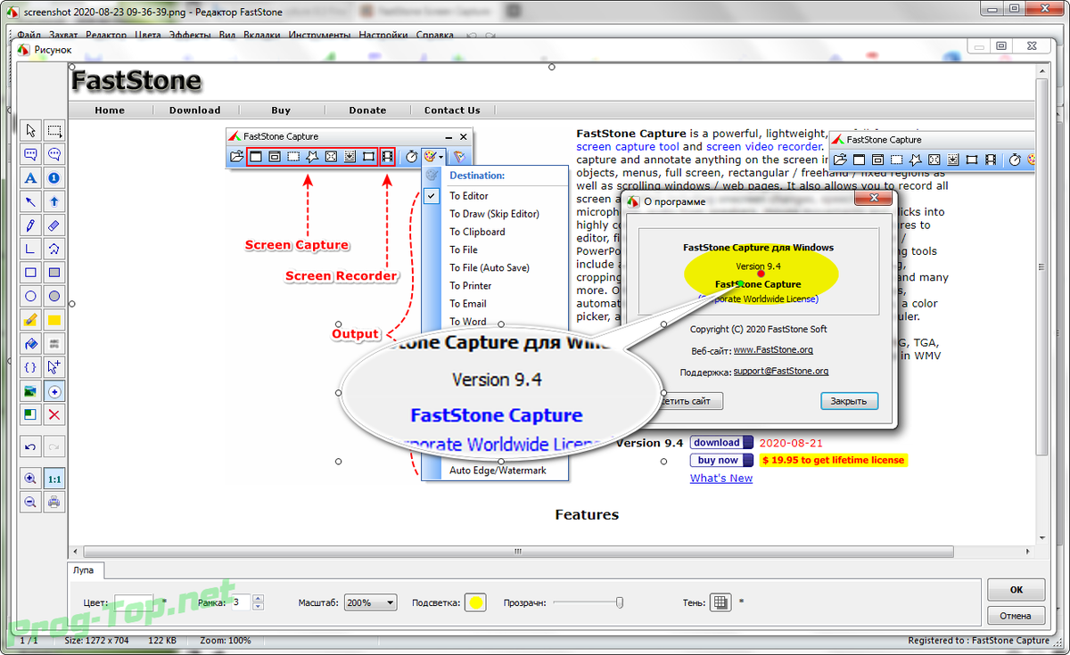The width and height of the screenshot is (1070, 655).
Task: Choose the blur text tool
Action: tap(54, 343)
